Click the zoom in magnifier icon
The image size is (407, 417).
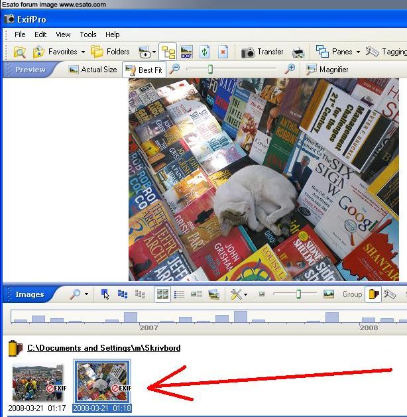pos(290,69)
